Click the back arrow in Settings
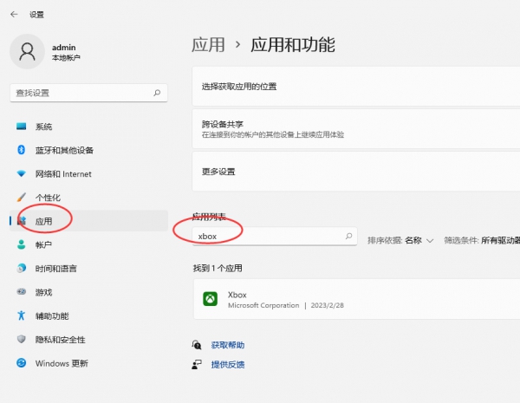 (14, 14)
